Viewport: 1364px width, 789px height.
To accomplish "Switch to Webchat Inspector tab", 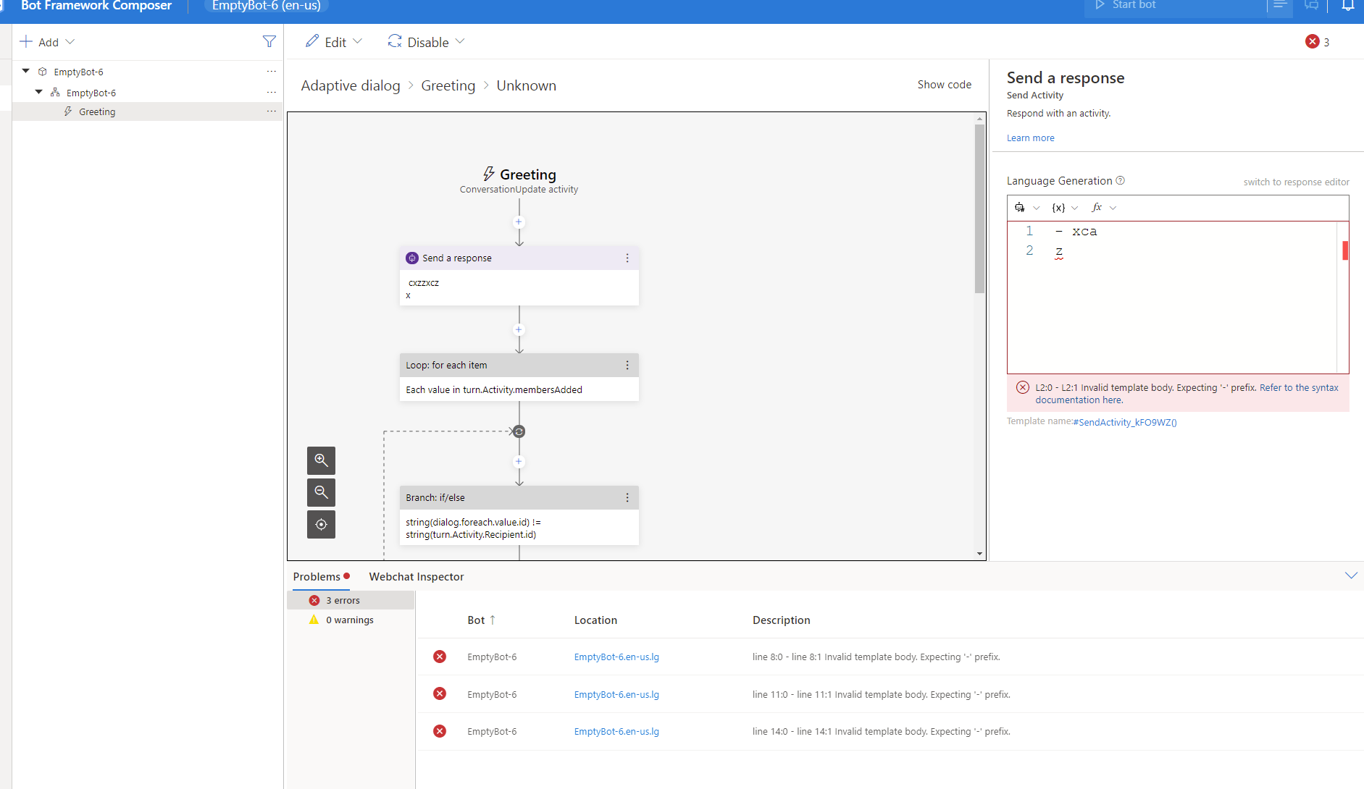I will (x=417, y=577).
